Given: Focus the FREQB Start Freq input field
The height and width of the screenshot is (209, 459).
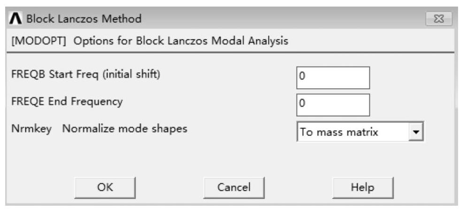Looking at the screenshot, I should (333, 78).
